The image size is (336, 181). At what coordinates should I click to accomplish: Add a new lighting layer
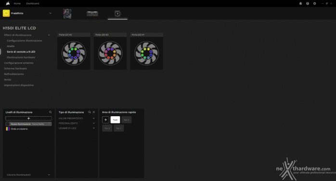point(28,118)
